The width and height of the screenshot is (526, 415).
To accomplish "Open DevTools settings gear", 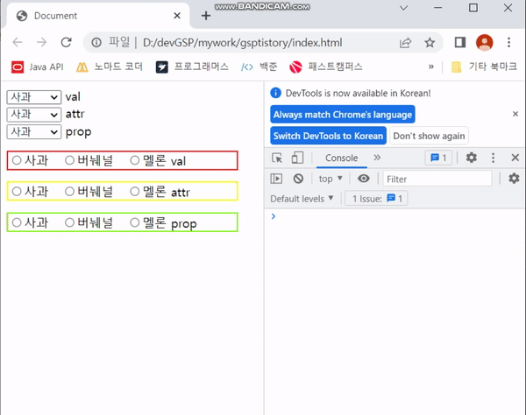I will pyautogui.click(x=472, y=158).
